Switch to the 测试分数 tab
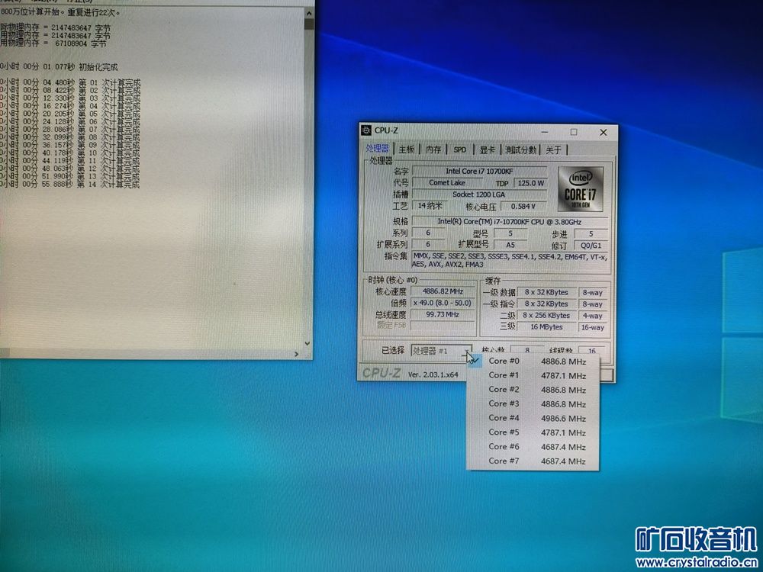The width and height of the screenshot is (763, 572). (x=520, y=149)
